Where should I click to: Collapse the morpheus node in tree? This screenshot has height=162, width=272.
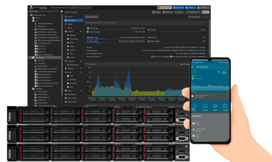point(31,57)
